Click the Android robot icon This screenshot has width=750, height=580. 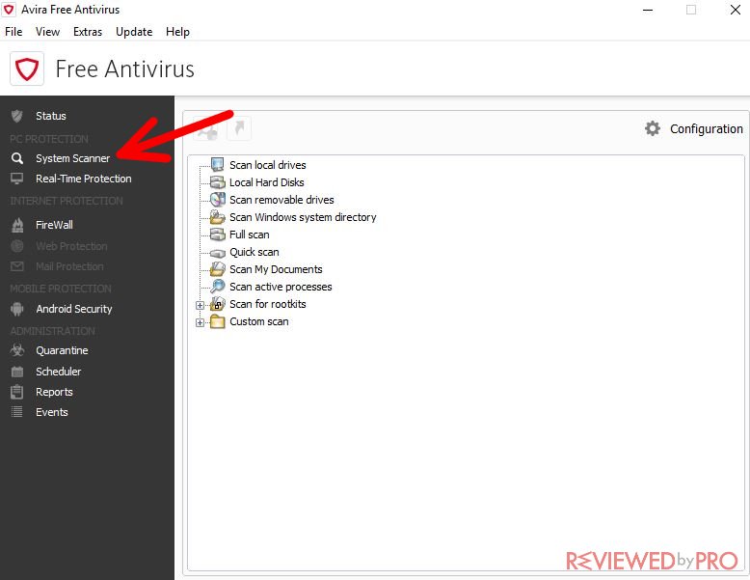point(17,309)
